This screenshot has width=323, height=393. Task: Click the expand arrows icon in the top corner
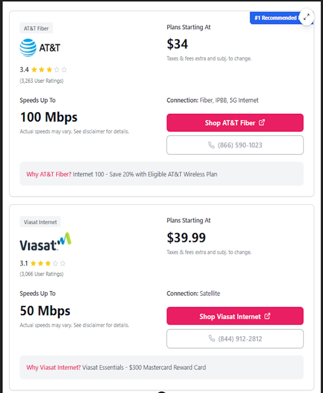click(307, 17)
